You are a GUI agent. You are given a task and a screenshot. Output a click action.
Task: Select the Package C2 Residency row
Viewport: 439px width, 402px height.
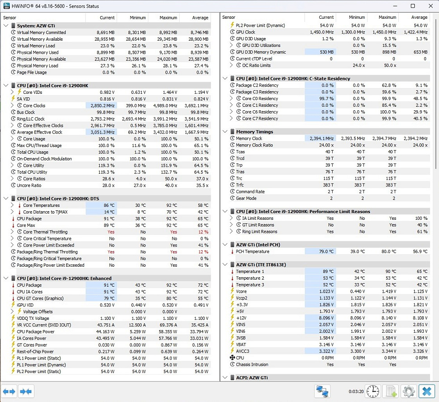coord(329,85)
